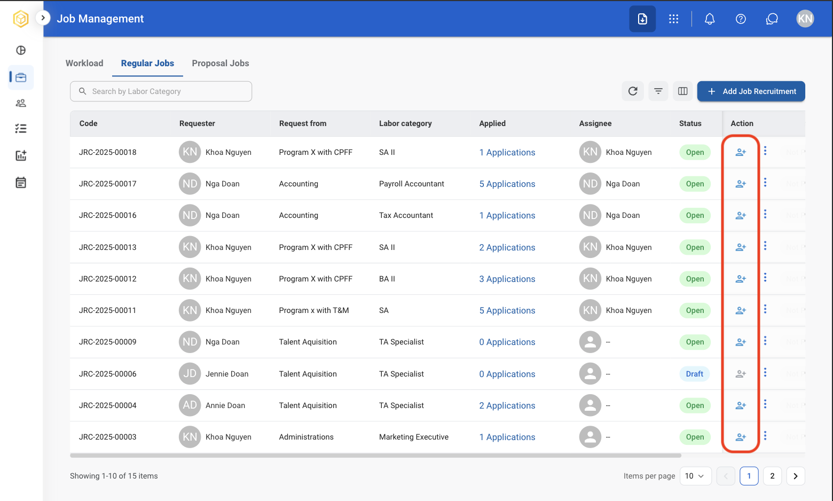Expand the sidebar with the chevron arrow

pos(43,18)
